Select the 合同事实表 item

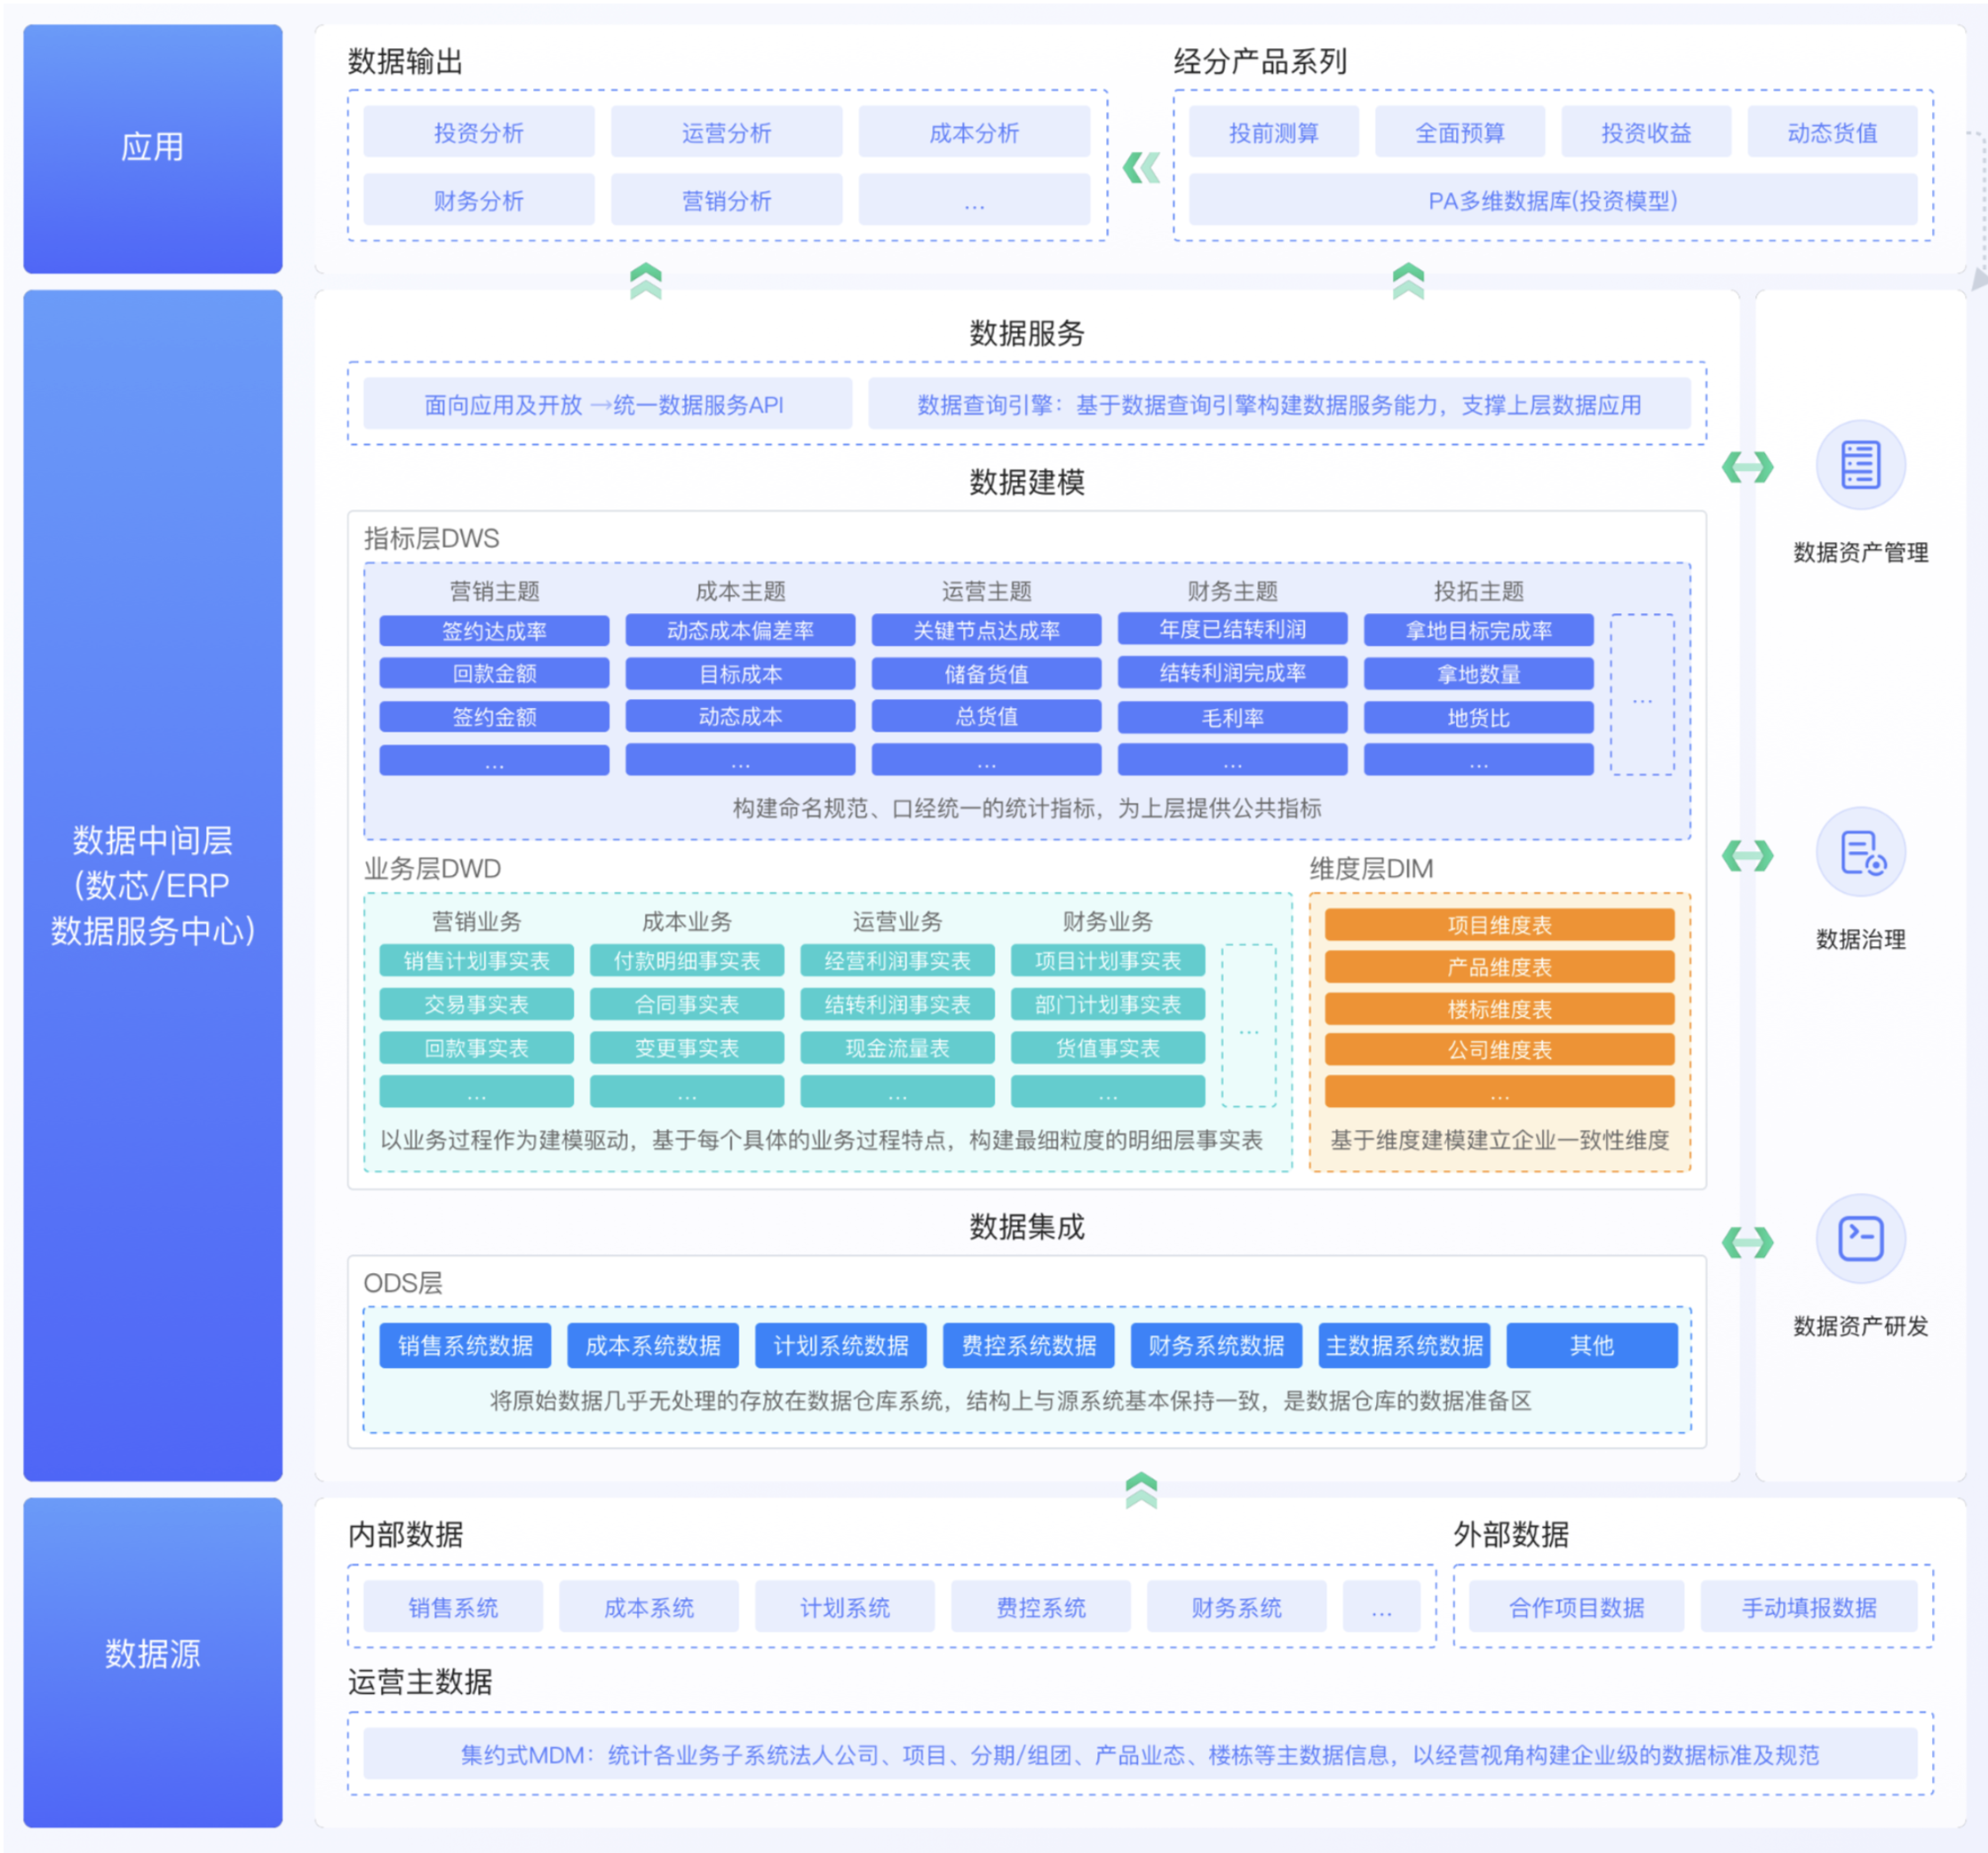(687, 1004)
